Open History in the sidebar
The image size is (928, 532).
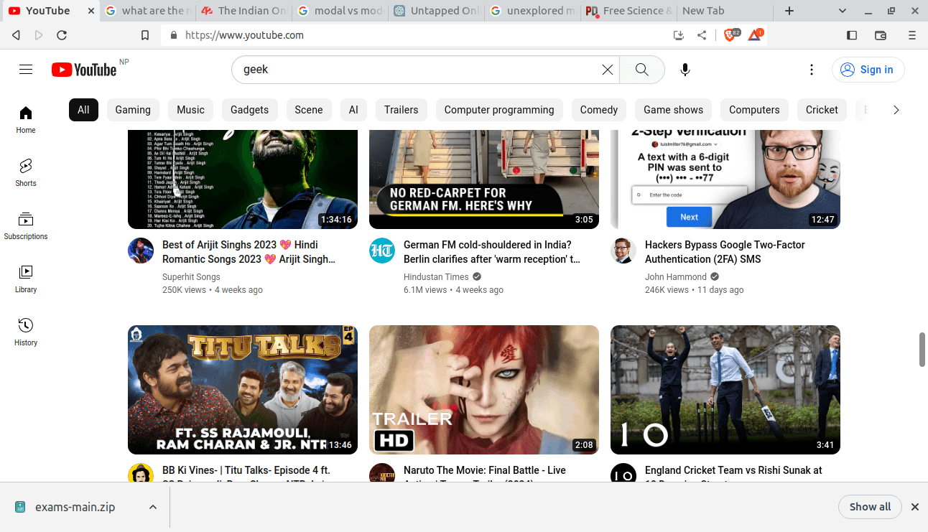point(26,332)
